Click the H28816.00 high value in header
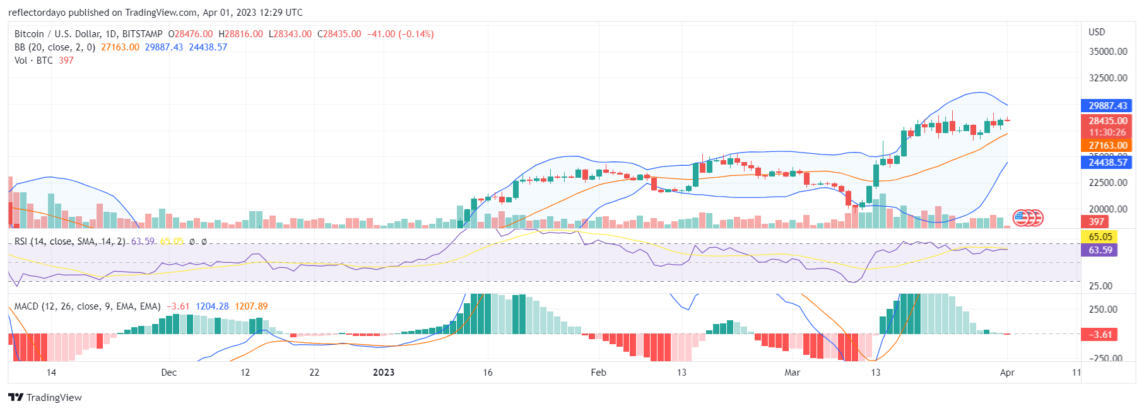This screenshot has width=1144, height=411. (240, 34)
